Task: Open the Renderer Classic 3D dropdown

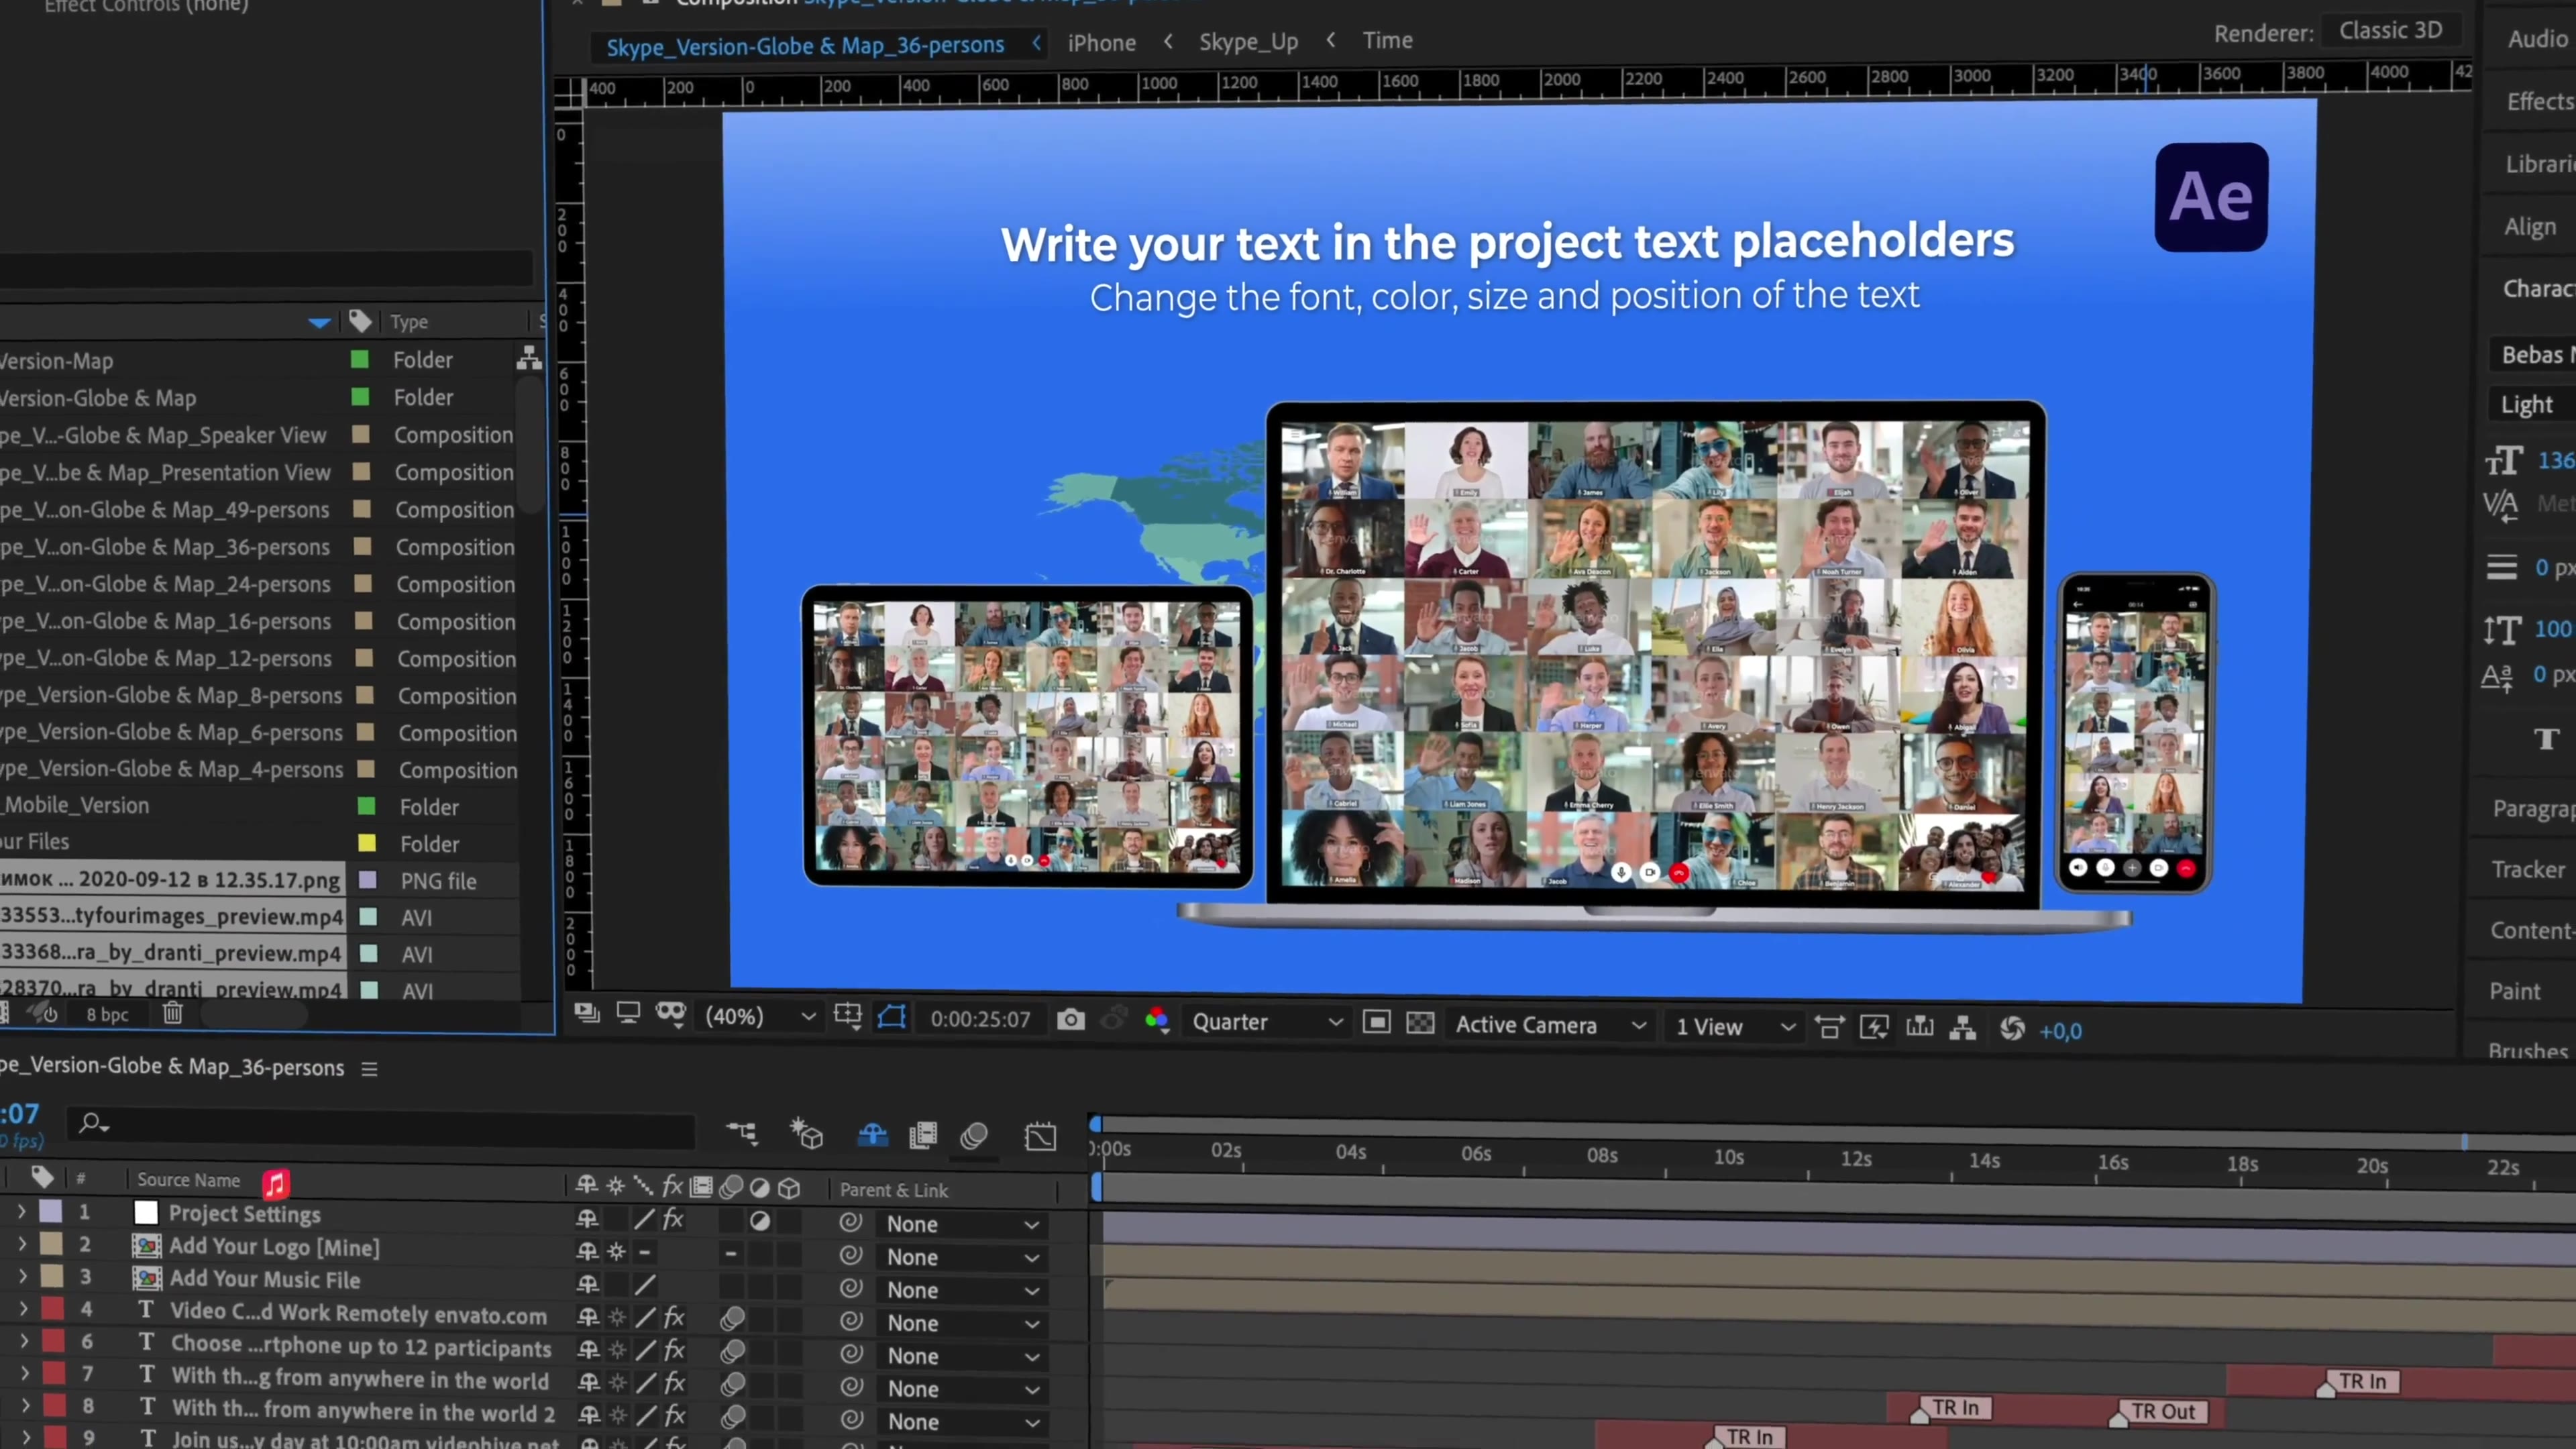Action: 2391,31
